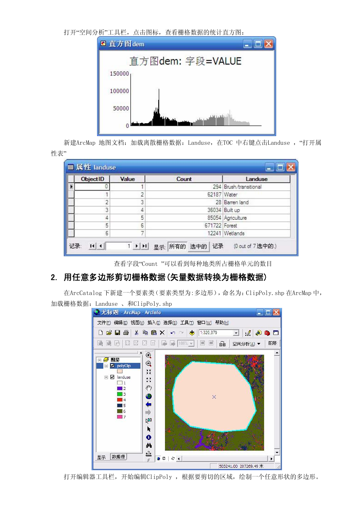This screenshot has width=362, height=511.
Task: Click the Water cell in landuse table
Action: tap(256, 195)
